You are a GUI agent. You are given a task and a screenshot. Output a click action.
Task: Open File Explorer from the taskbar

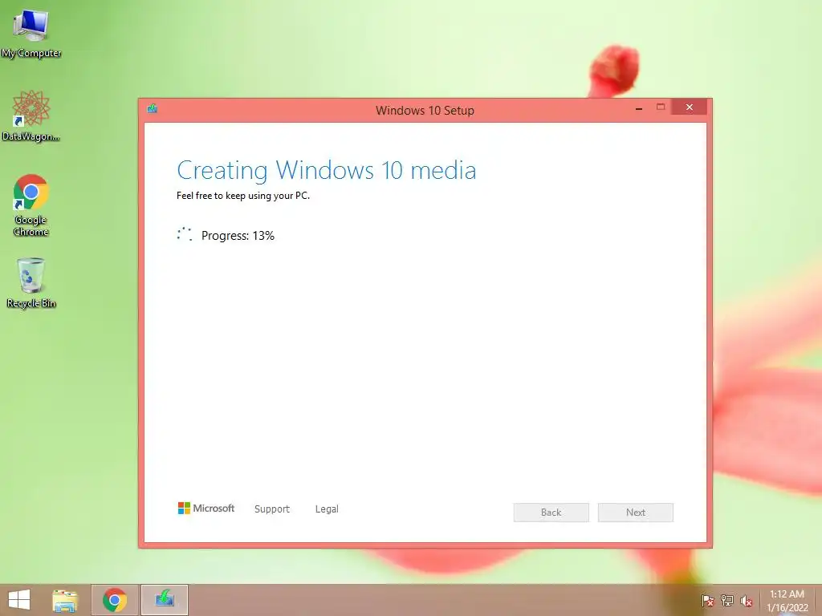(x=65, y=600)
